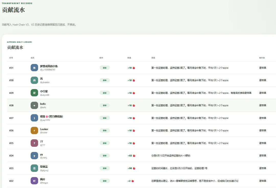Open 小行星's avatar in row #29

[34, 93]
